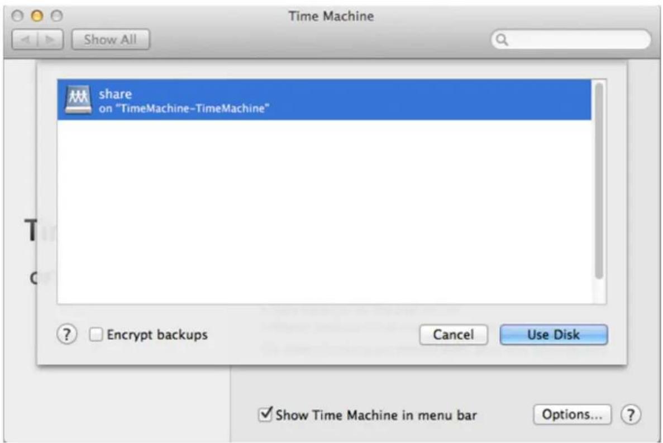663x443 pixels.
Task: Enable the Encrypt backups checkbox
Action: 96,335
